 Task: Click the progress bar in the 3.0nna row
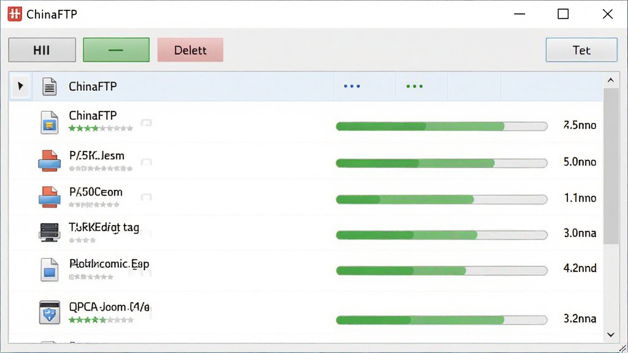(442, 235)
